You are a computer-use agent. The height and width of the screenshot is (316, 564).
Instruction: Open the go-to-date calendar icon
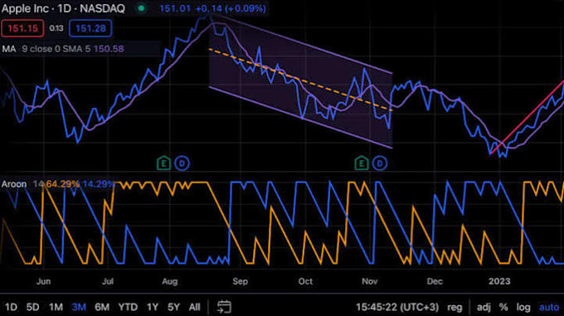[x=224, y=307]
